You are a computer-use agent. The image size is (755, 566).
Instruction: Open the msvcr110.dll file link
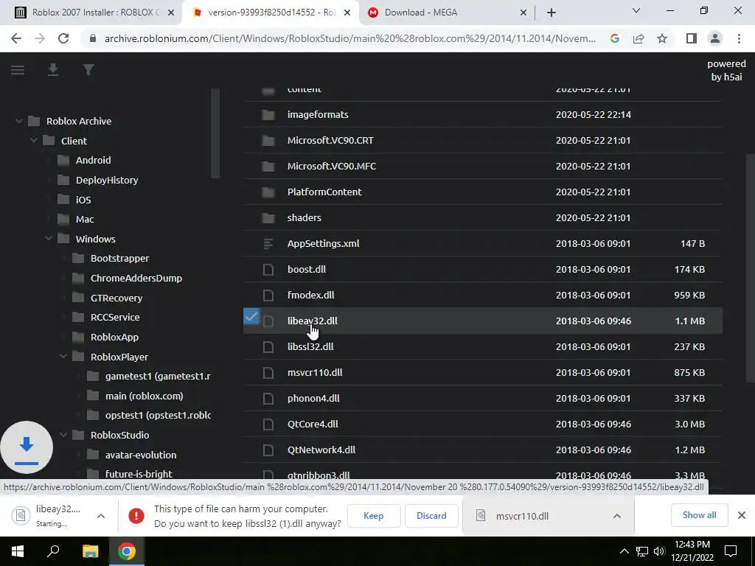coord(315,373)
